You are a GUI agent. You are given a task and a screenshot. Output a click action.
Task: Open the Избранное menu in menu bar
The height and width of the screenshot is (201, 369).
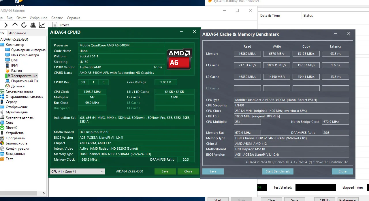[x=38, y=18]
